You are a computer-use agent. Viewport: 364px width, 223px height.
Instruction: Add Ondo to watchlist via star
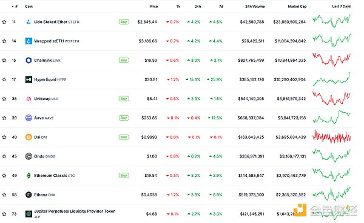click(4, 156)
